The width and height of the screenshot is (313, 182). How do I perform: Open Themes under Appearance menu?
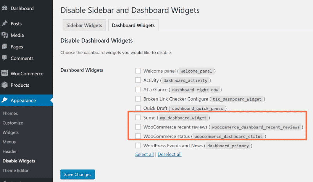point(10,113)
